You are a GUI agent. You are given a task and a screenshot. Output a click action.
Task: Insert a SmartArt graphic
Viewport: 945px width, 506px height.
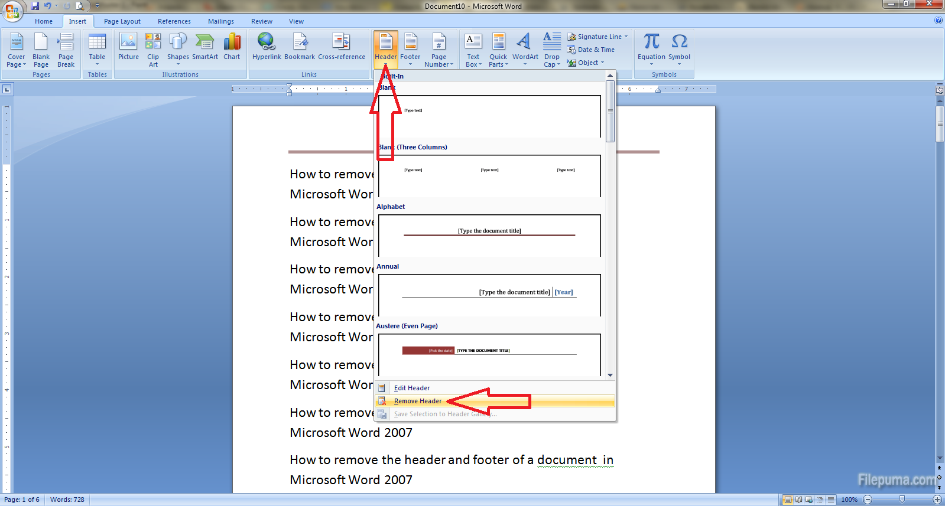(205, 47)
